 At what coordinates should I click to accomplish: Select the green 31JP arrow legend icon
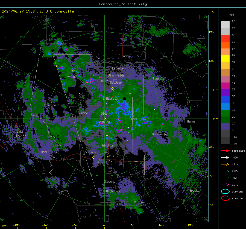point(225,178)
